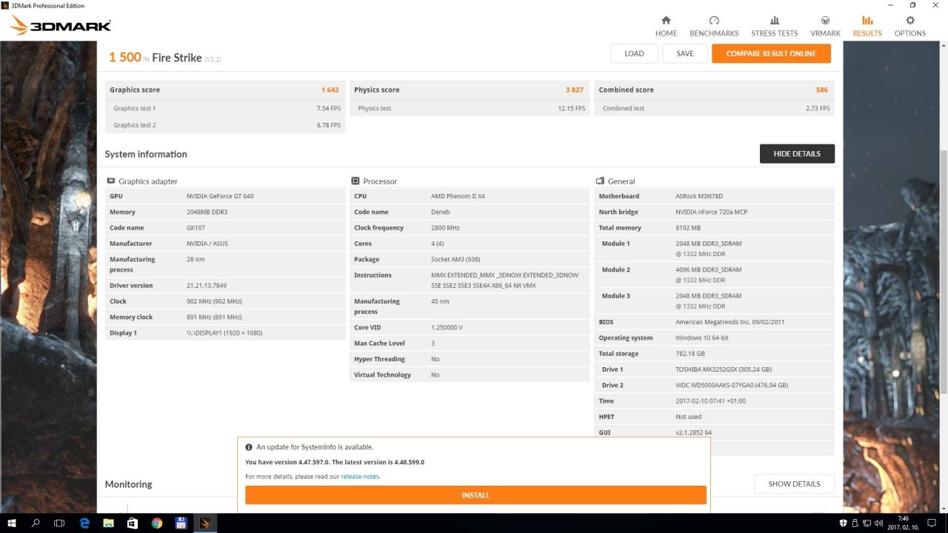Click SHOW DETAILS for Monitoring
Viewport: 948px width, 533px height.
click(x=794, y=484)
